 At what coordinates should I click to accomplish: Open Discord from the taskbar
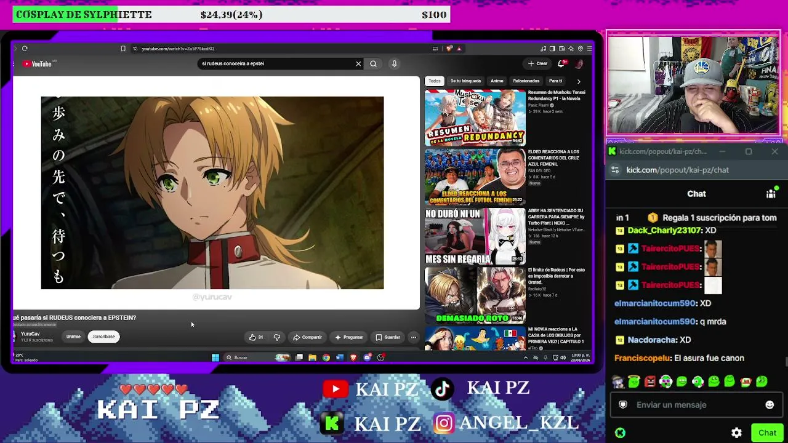[368, 357]
